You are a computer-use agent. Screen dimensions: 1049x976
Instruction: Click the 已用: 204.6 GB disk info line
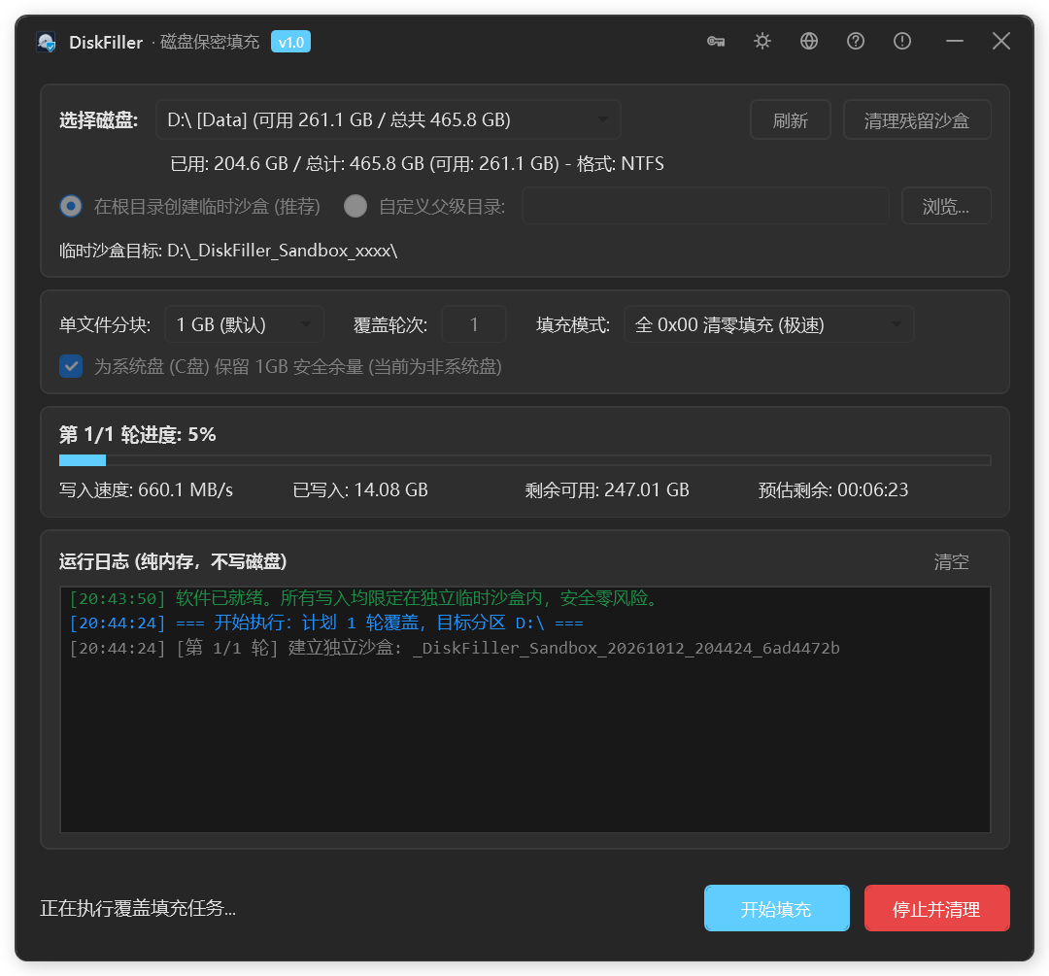(417, 163)
